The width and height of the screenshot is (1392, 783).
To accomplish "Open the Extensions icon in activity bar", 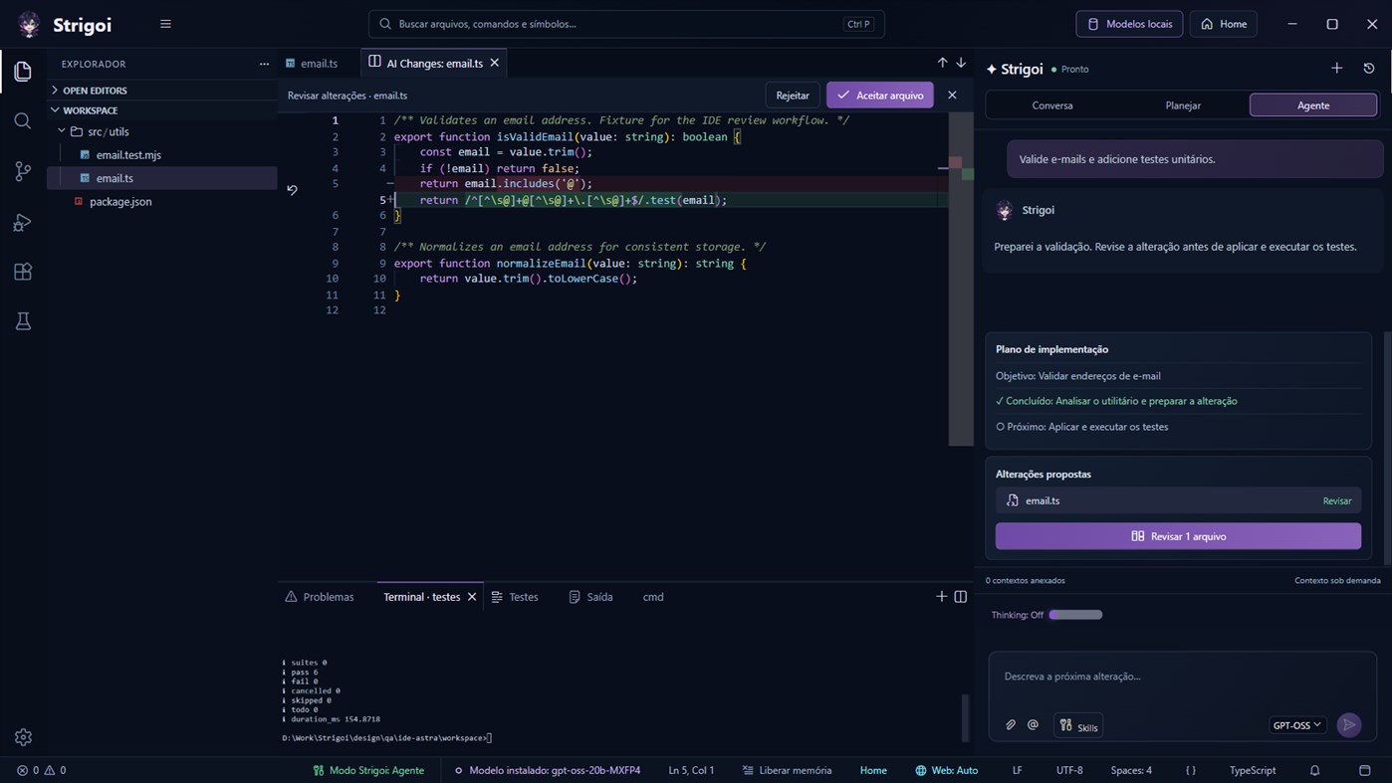I will (23, 272).
